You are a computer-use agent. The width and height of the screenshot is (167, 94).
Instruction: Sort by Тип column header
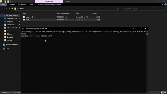[77, 13]
